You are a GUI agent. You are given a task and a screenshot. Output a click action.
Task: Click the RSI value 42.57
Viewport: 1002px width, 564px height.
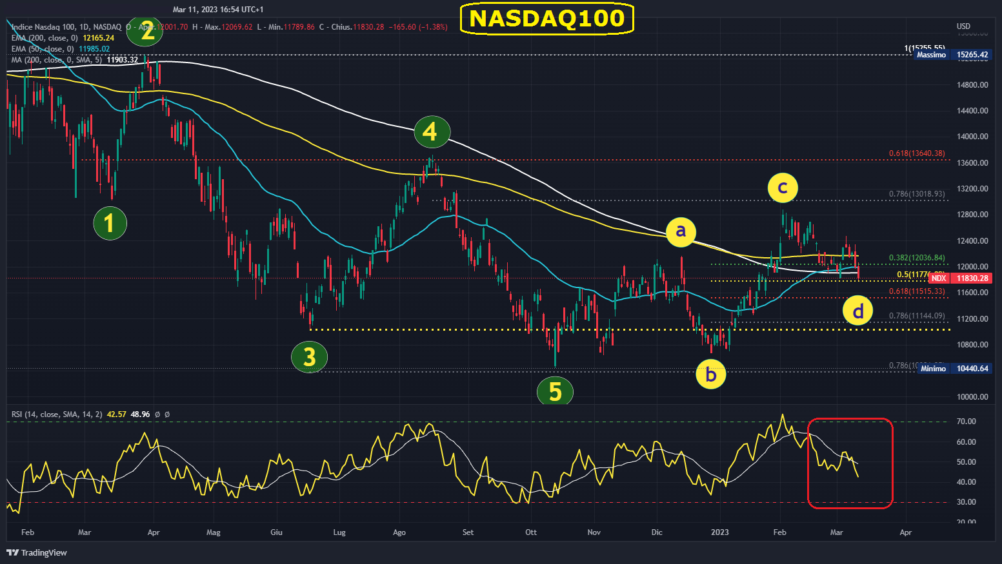[x=117, y=414]
